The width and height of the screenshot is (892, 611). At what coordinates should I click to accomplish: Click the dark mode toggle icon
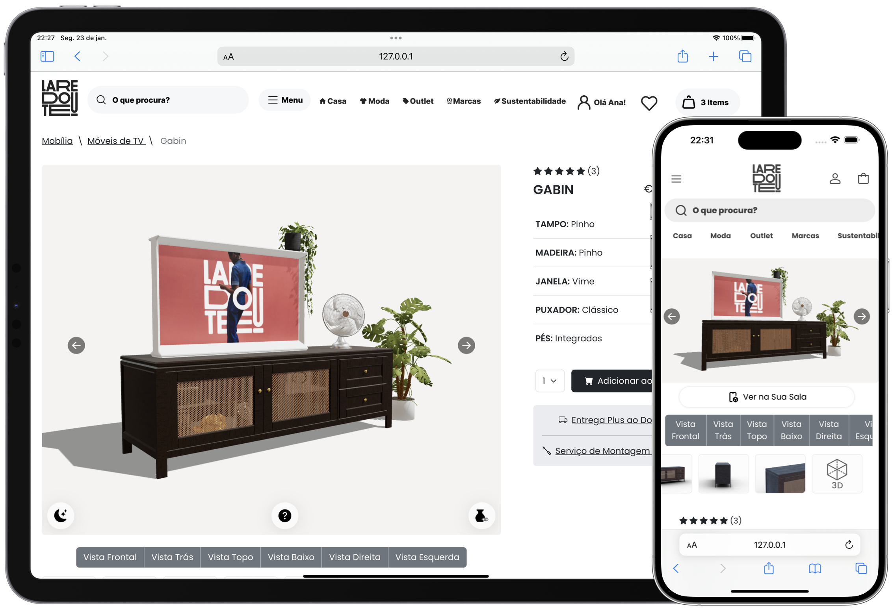click(x=60, y=515)
